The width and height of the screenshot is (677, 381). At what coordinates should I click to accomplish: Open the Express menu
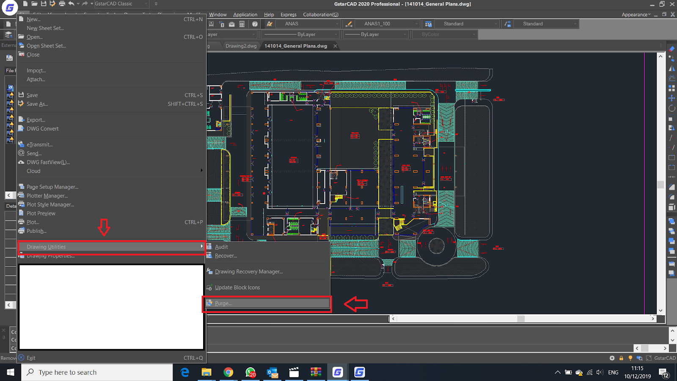288,14
